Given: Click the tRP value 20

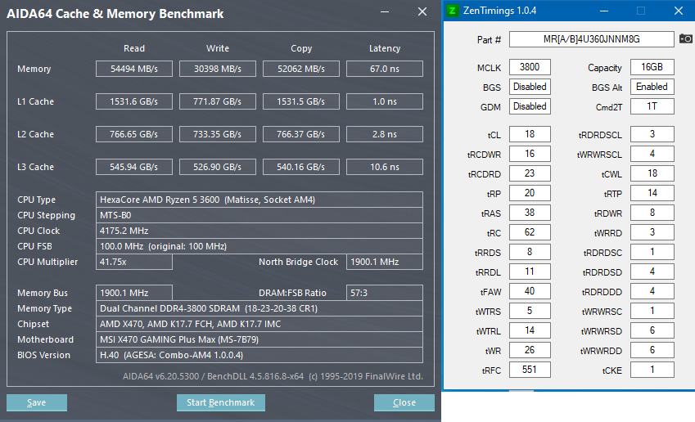Looking at the screenshot, I should click(530, 193).
